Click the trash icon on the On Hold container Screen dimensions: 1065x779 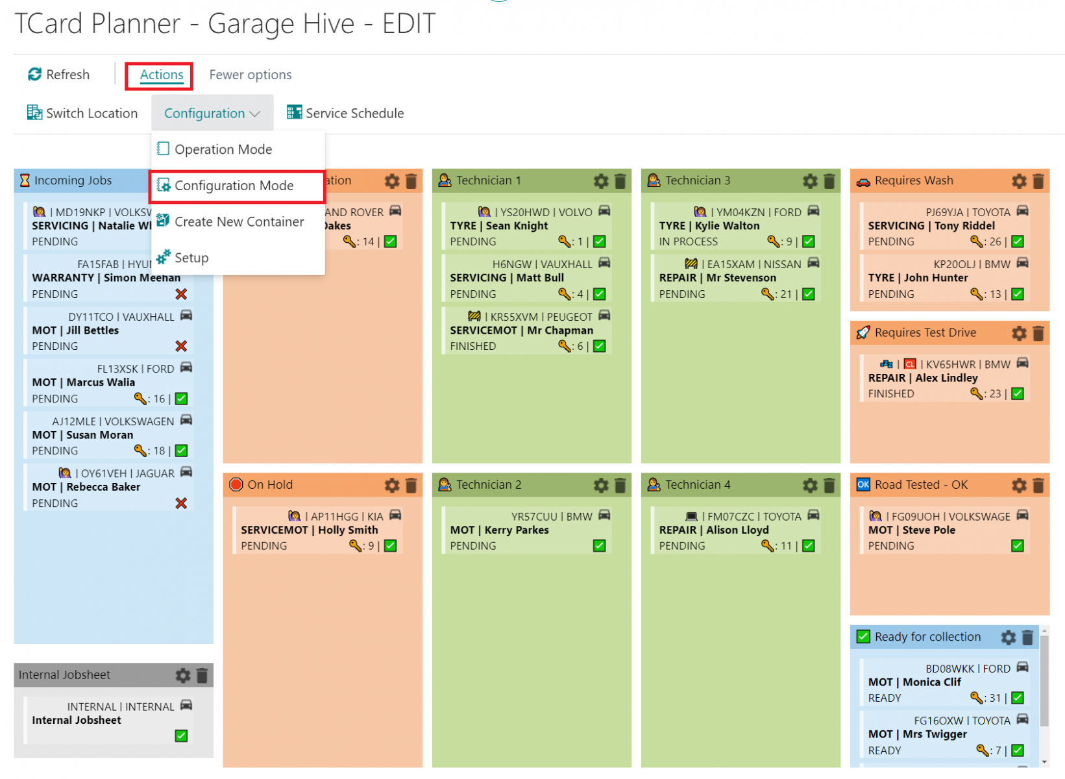click(x=411, y=485)
